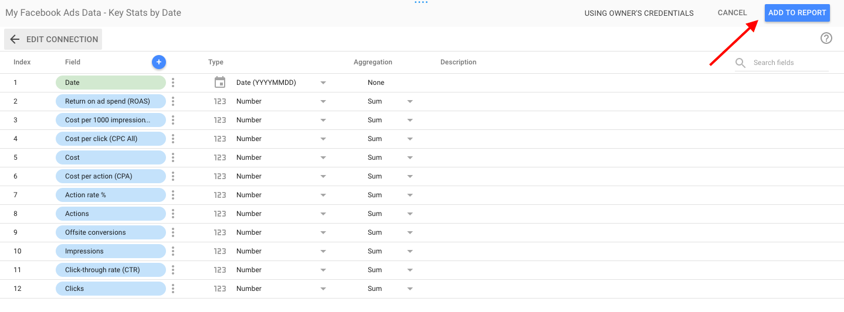The width and height of the screenshot is (844, 312).
Task: Open the type dropdown for ROAS row
Action: (x=323, y=101)
